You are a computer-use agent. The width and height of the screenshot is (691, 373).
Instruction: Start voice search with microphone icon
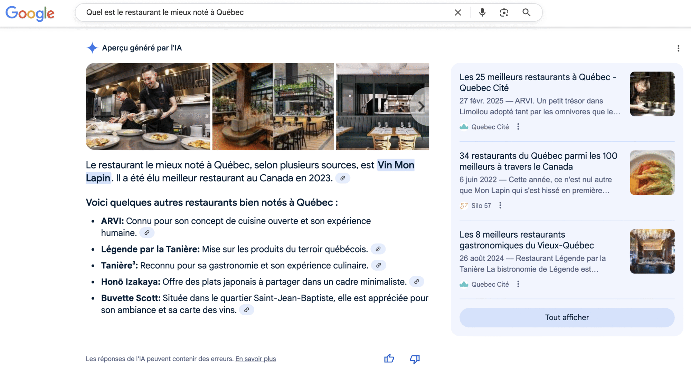coord(482,12)
